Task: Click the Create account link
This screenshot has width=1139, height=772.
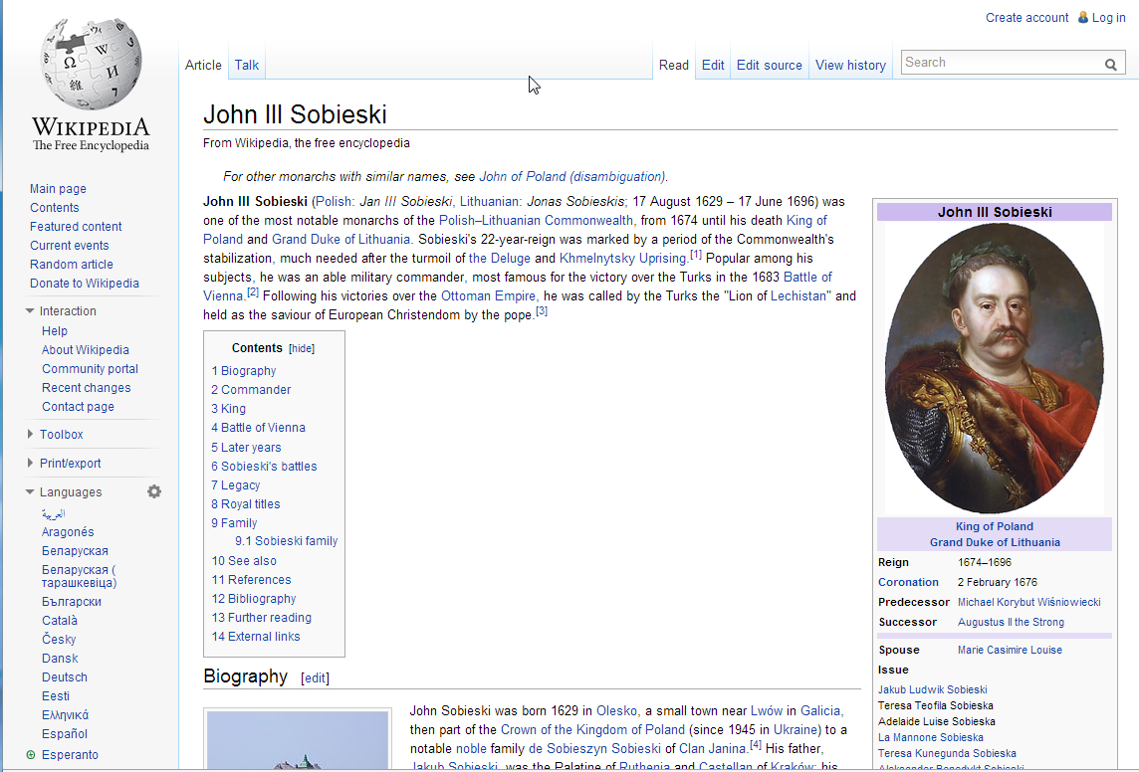Action: pyautogui.click(x=1026, y=18)
